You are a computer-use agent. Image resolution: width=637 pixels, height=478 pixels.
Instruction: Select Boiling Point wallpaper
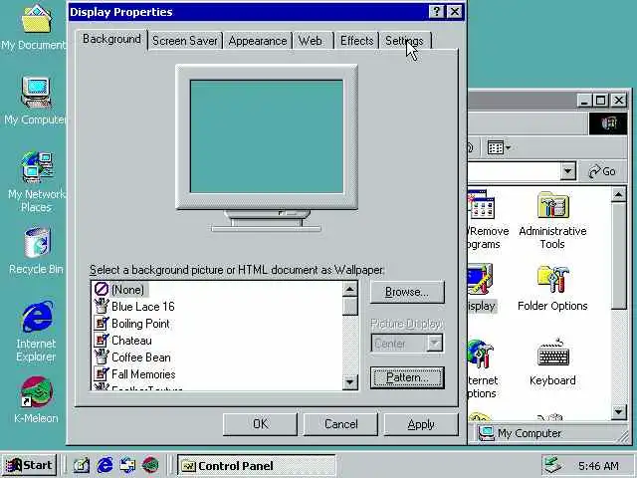[x=140, y=324]
